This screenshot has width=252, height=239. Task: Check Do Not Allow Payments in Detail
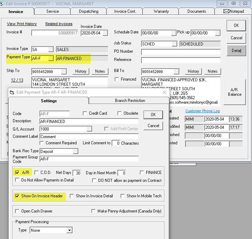[17, 180]
